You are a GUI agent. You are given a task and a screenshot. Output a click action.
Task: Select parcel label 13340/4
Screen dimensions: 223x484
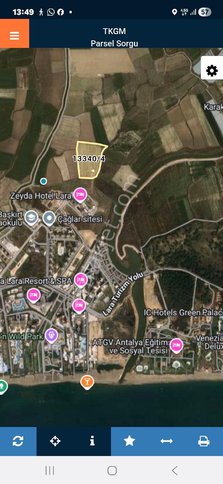point(89,159)
